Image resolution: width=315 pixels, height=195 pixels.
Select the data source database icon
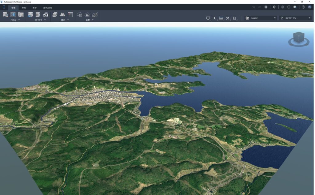pos(31,14)
